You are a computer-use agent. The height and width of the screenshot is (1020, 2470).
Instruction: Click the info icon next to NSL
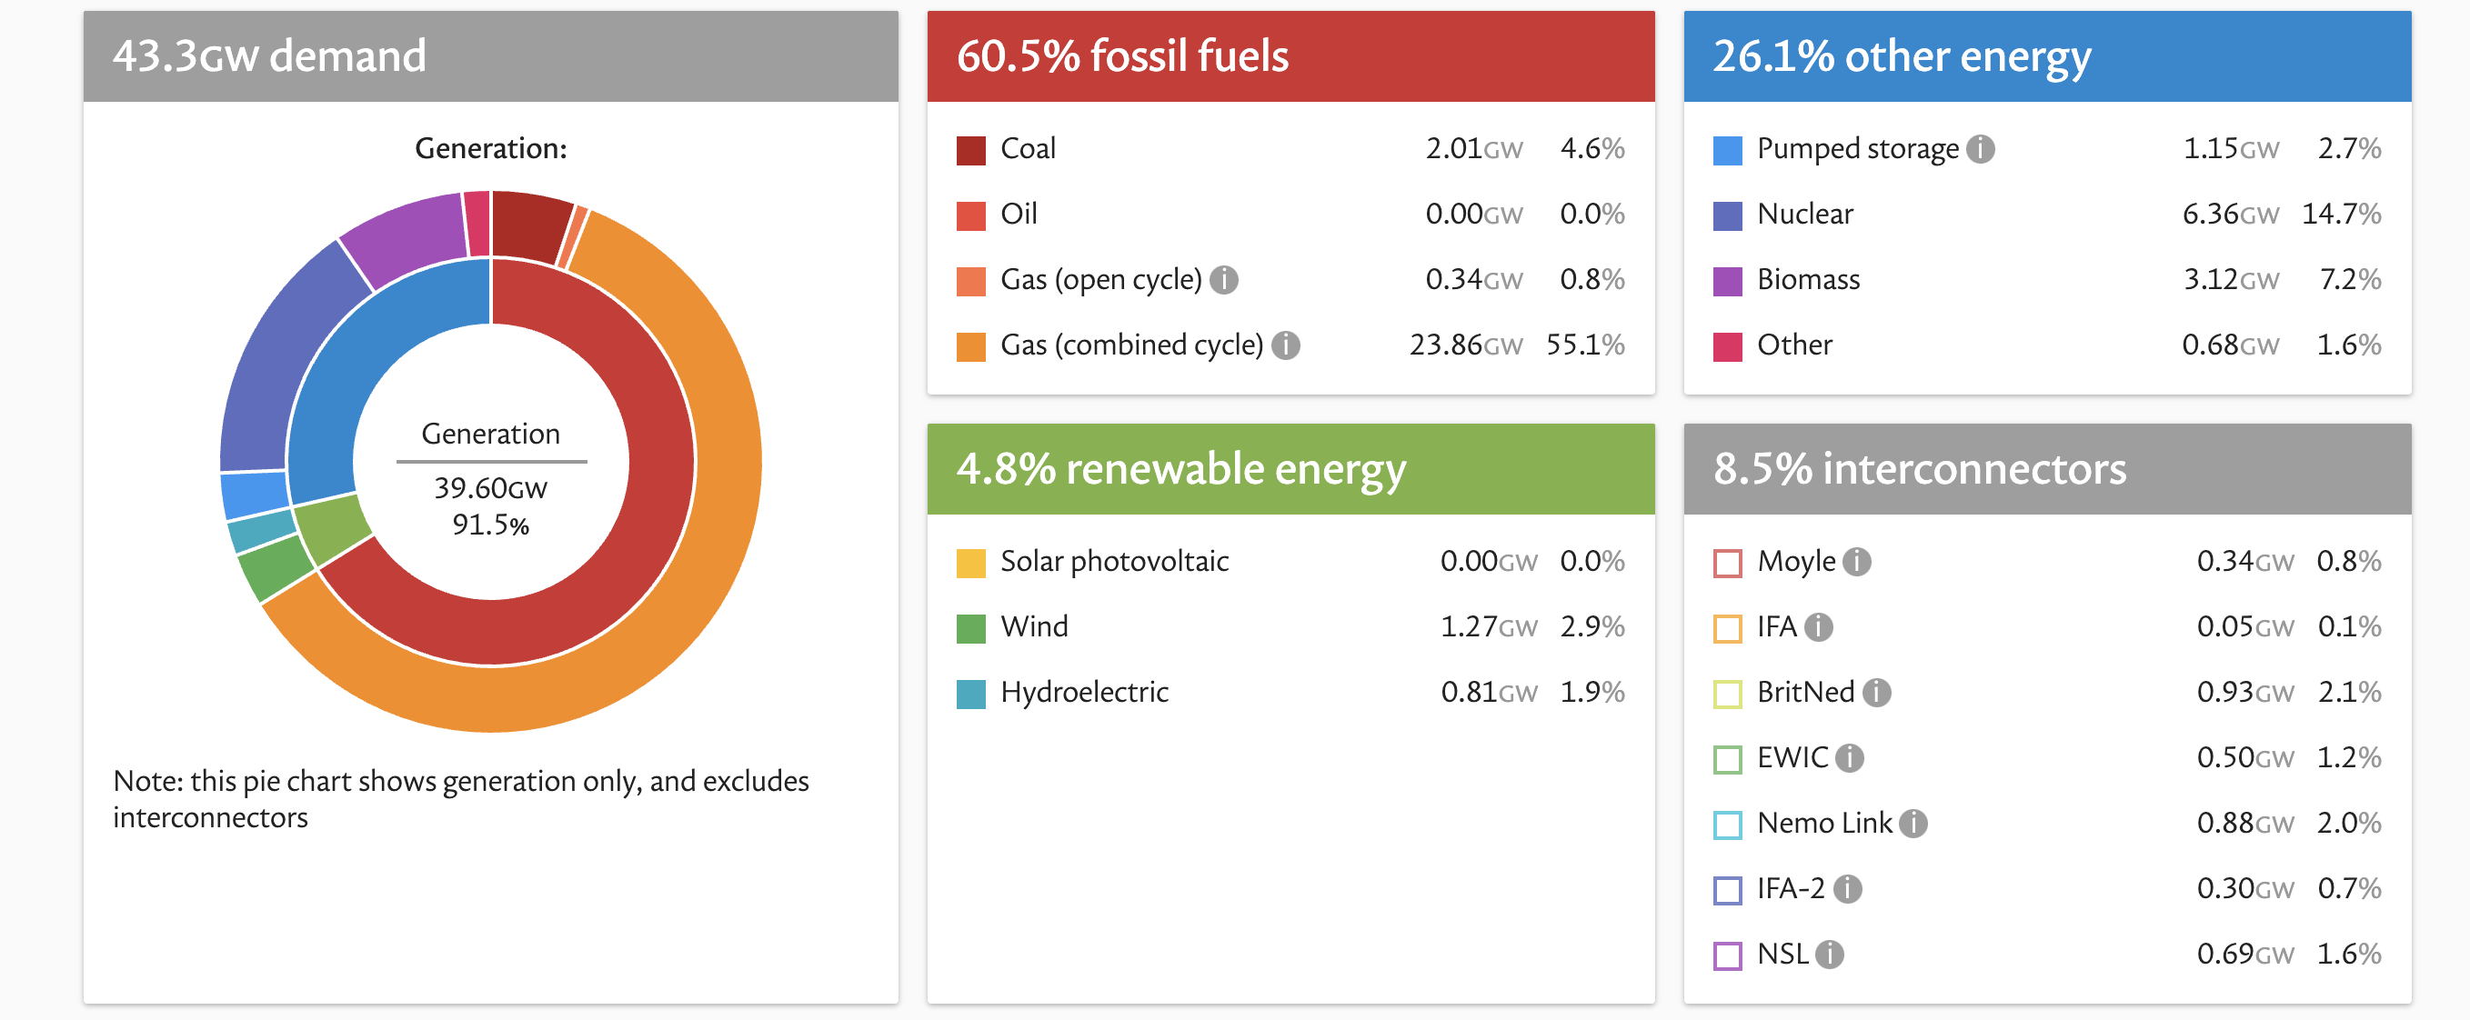point(1830,955)
